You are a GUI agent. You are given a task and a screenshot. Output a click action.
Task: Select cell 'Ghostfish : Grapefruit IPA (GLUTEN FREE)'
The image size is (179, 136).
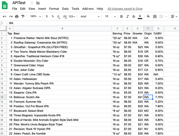[x=62, y=47]
